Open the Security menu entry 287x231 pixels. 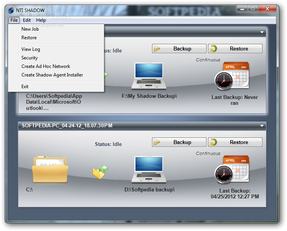point(56,58)
